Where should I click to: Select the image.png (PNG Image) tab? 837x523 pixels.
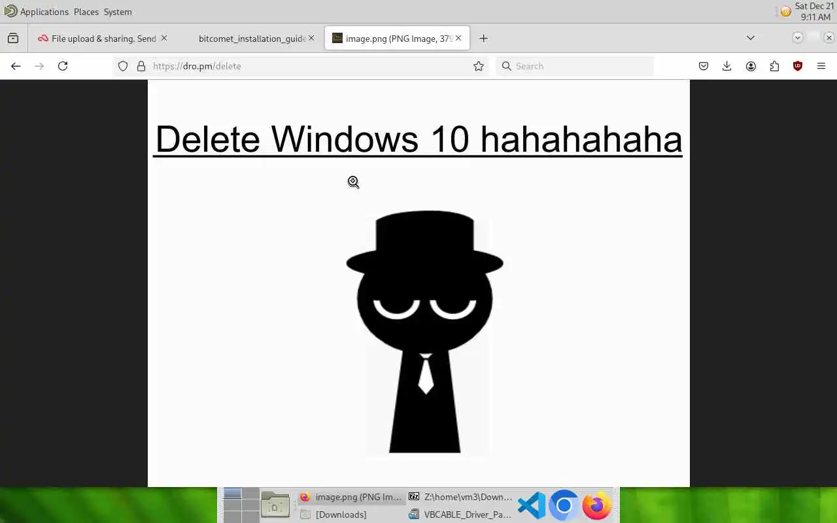pos(398,39)
